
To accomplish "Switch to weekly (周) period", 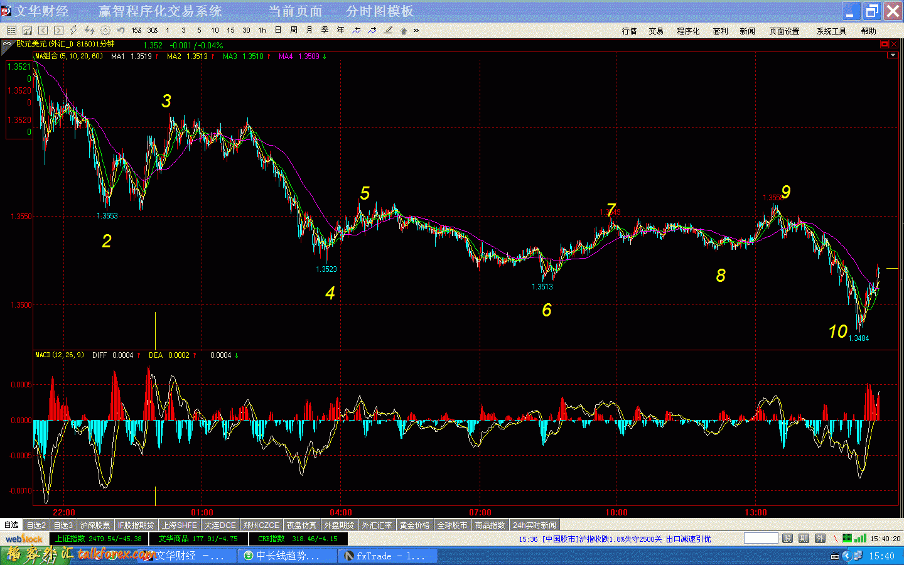I will click(x=293, y=30).
